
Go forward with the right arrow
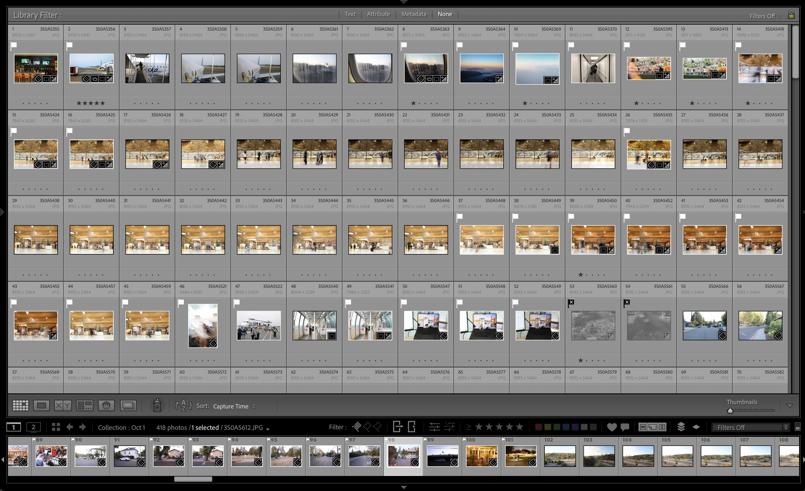82,427
